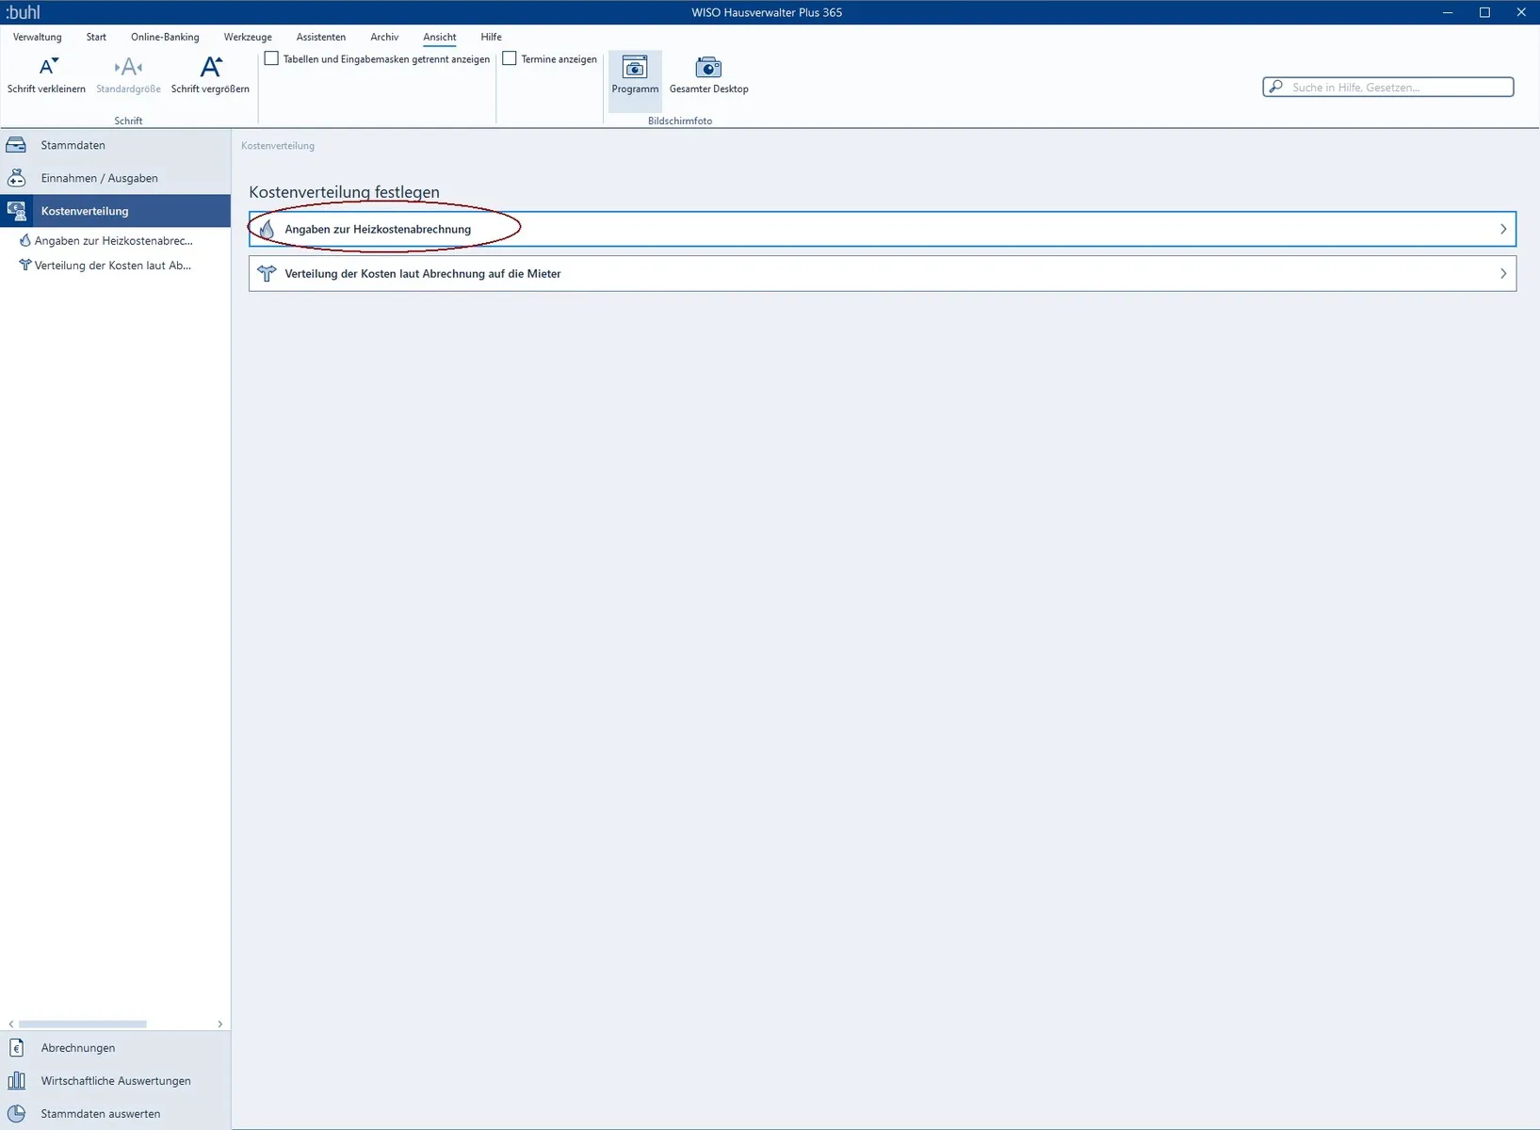The image size is (1540, 1130).
Task: Open Stammdaten auswerten in sidebar
Action: [100, 1114]
